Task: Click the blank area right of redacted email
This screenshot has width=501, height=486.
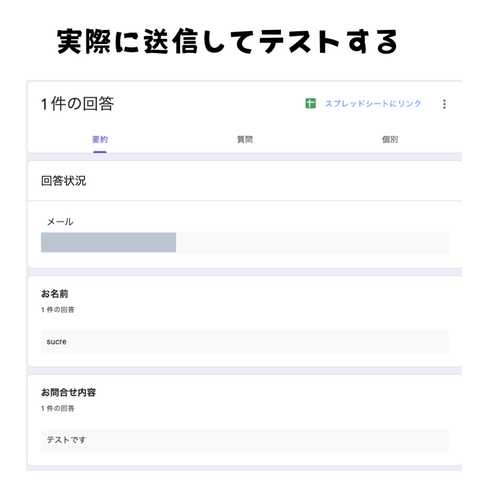Action: [312, 243]
